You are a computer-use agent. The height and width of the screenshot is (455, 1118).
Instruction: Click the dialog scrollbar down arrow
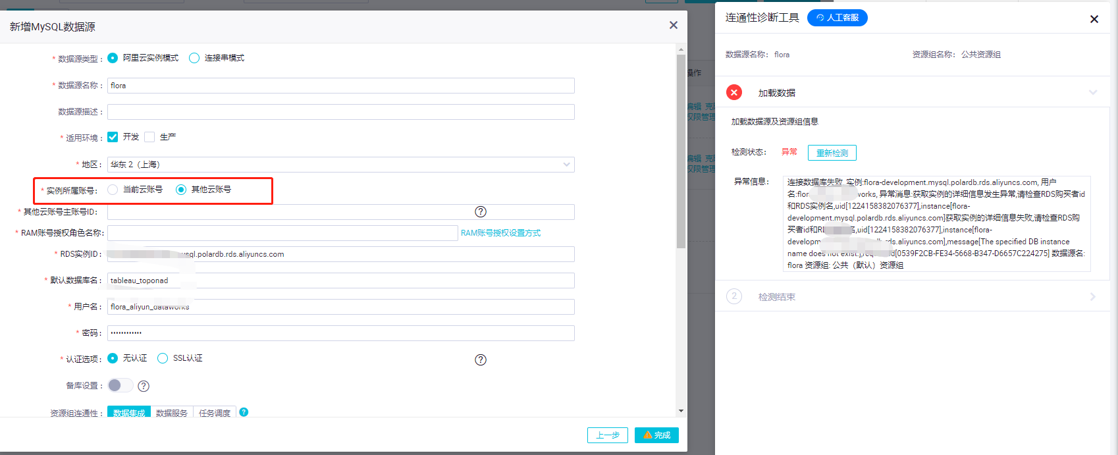(x=681, y=411)
